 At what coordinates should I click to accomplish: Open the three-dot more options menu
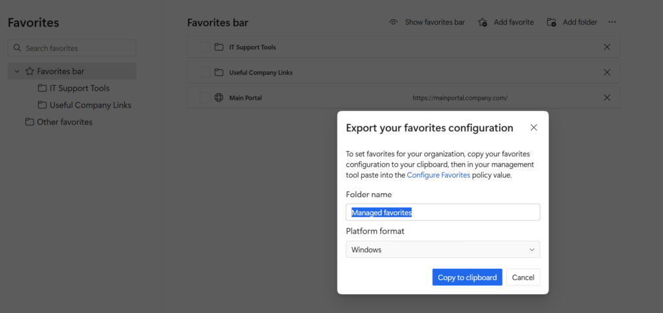tap(612, 22)
